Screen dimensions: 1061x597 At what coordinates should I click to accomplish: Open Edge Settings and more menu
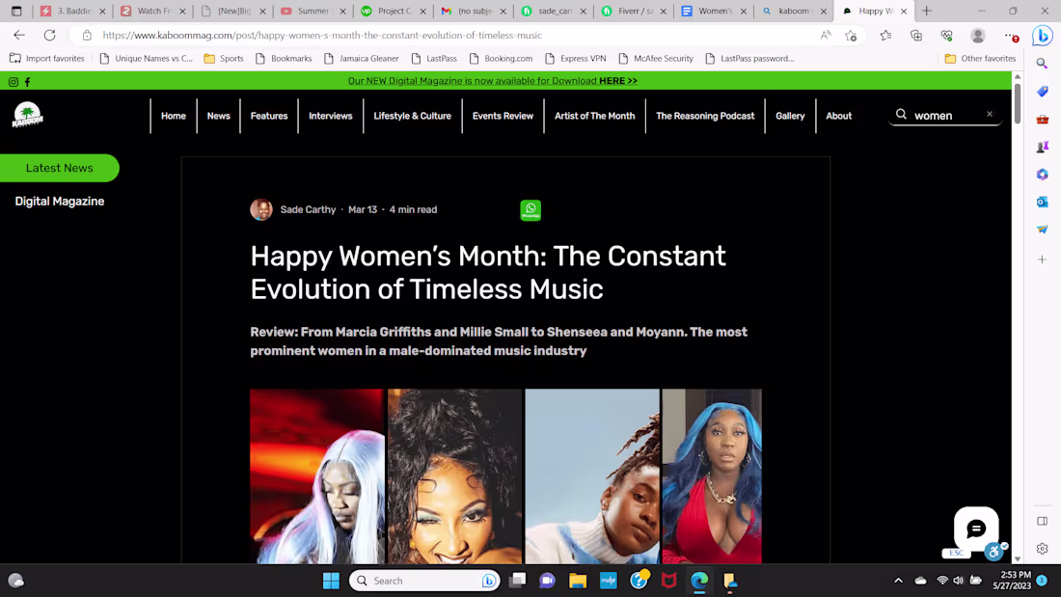(1009, 36)
